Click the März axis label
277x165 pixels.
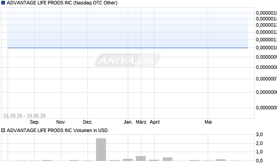click(x=141, y=122)
